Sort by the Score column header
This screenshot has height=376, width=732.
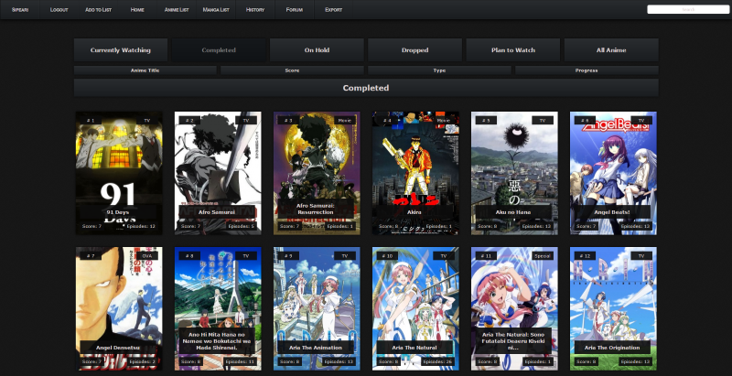(x=292, y=70)
